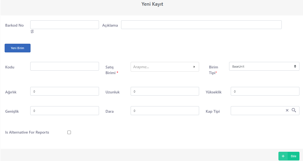The width and height of the screenshot is (303, 161).
Task: Click the Yeni Birim button
Action: [17, 48]
